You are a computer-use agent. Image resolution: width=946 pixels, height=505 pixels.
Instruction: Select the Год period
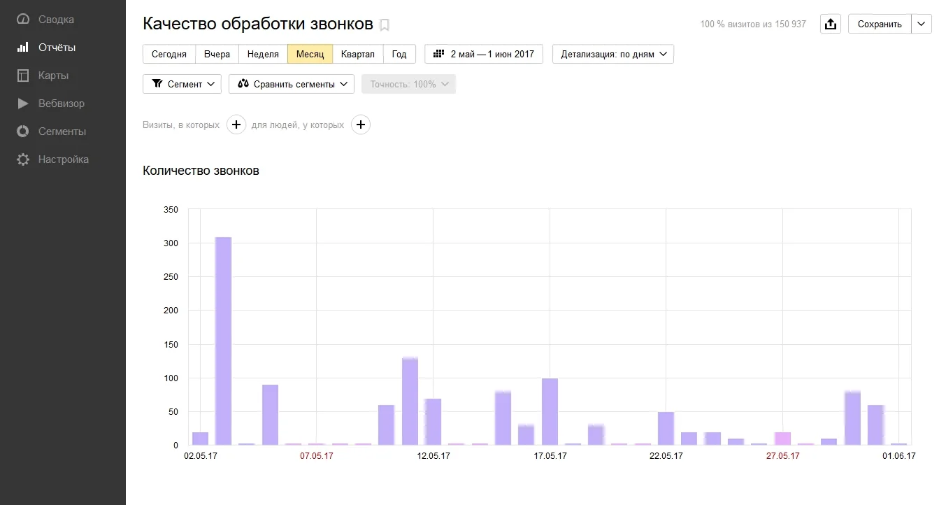(399, 54)
